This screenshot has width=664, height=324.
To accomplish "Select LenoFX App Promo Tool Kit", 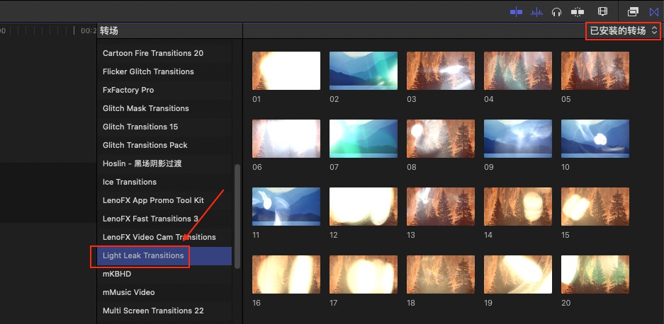I will click(x=164, y=200).
